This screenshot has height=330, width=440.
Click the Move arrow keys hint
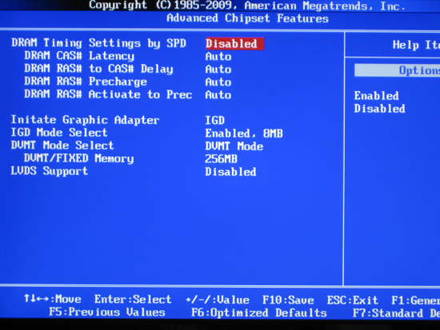(53, 299)
